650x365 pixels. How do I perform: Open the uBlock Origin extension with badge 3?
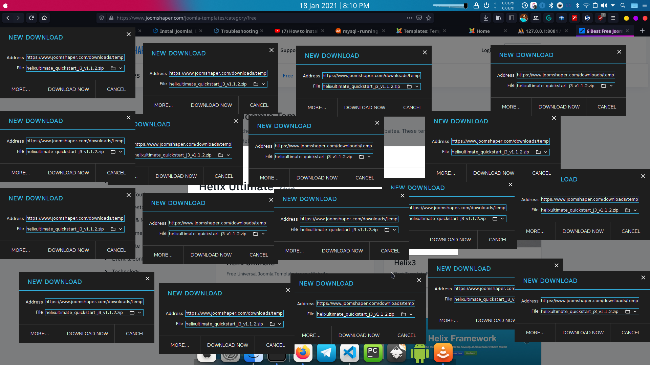click(600, 18)
